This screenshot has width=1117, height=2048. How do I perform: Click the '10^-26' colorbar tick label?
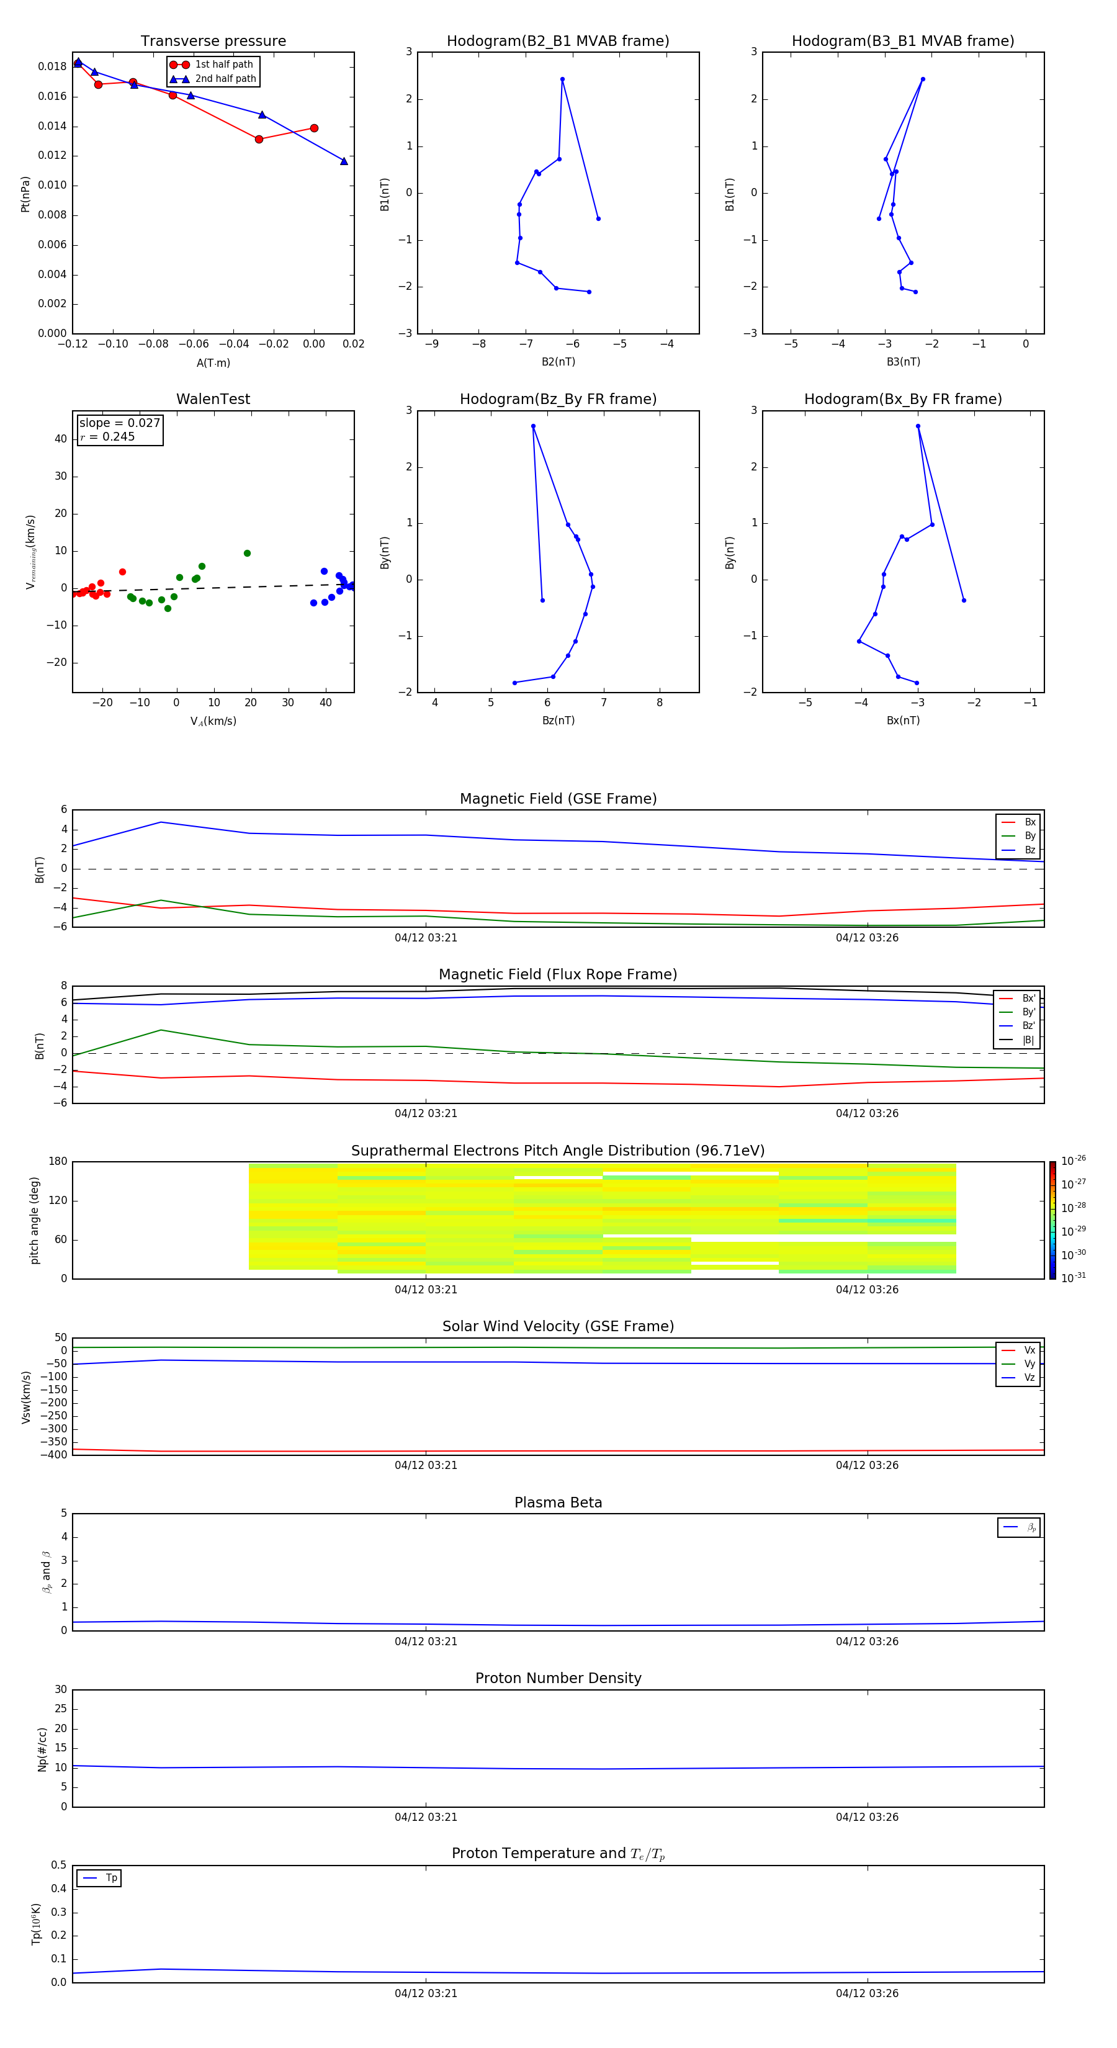click(1074, 1161)
